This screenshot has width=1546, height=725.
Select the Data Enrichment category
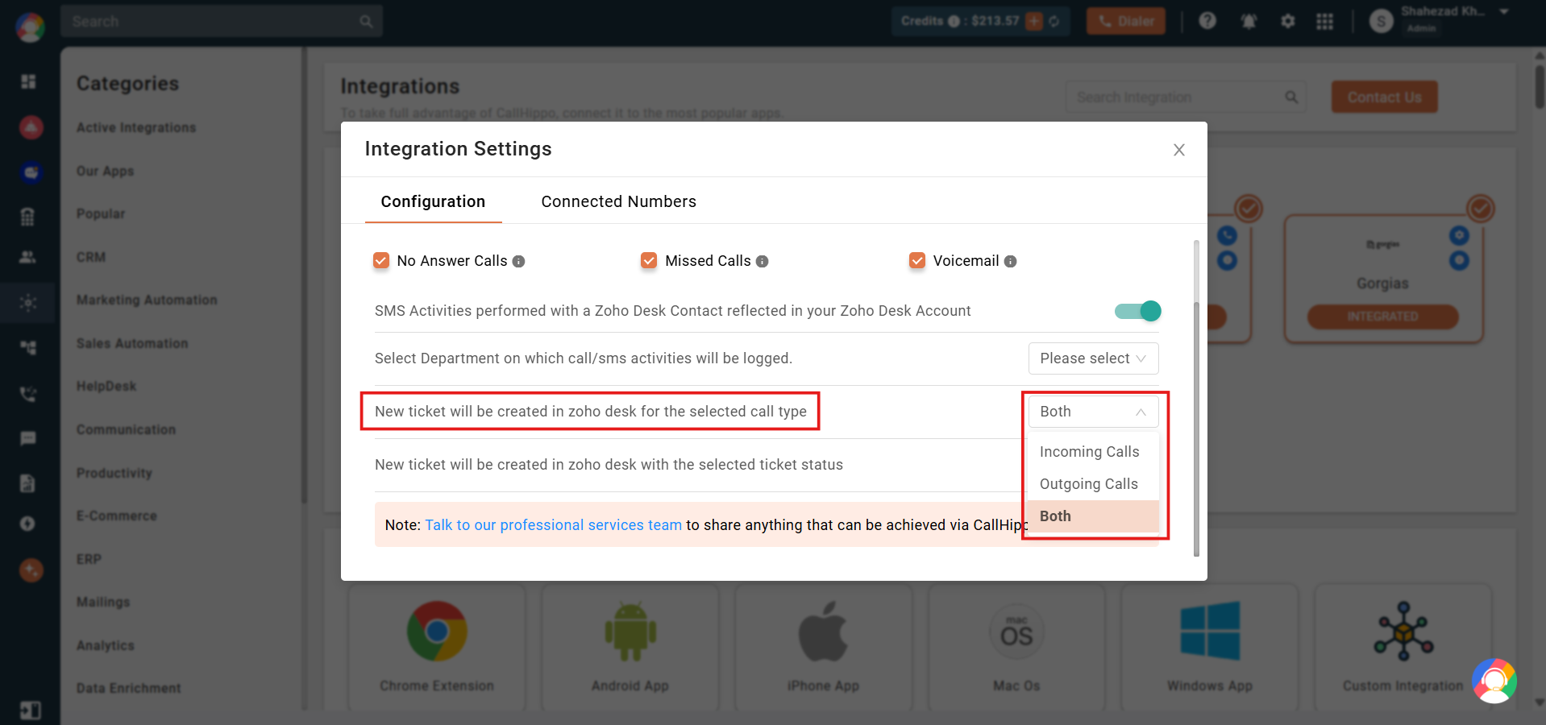(129, 688)
